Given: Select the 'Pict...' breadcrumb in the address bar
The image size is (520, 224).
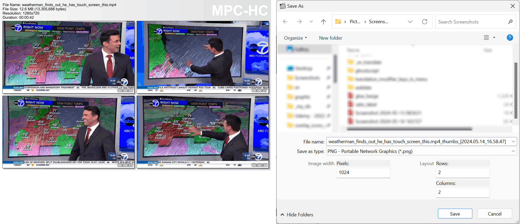Looking at the screenshot, I should [355, 22].
